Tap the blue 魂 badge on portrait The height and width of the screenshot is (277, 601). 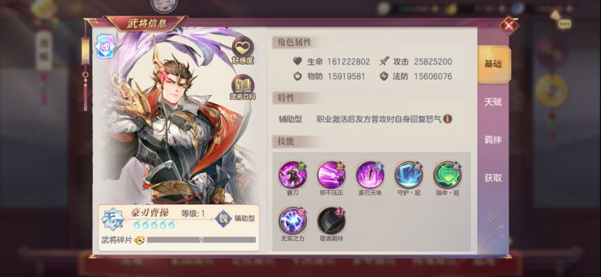(105, 47)
